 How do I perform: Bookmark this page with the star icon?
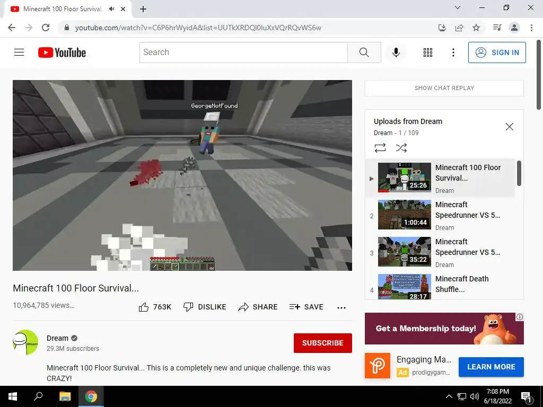pos(476,28)
